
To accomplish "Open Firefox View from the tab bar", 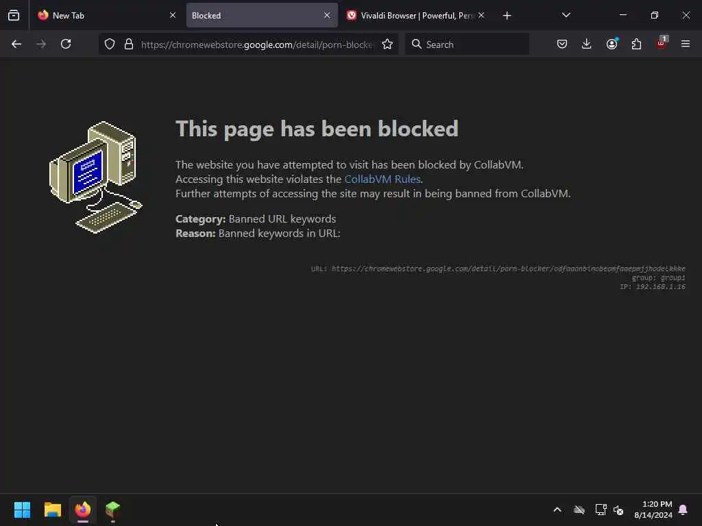I will 14,15.
